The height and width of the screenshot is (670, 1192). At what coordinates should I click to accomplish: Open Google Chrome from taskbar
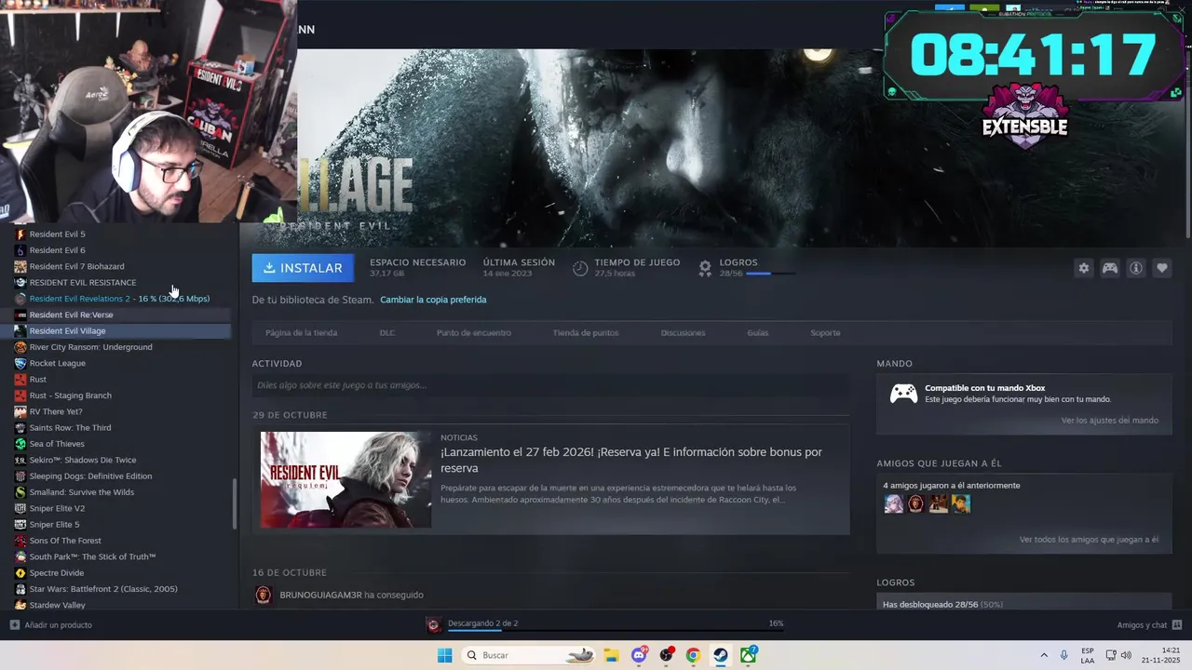(x=693, y=655)
